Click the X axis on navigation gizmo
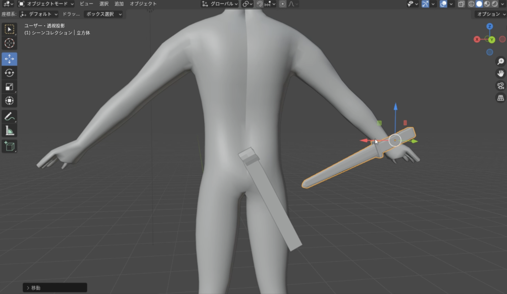This screenshot has width=507, height=294. coord(477,40)
